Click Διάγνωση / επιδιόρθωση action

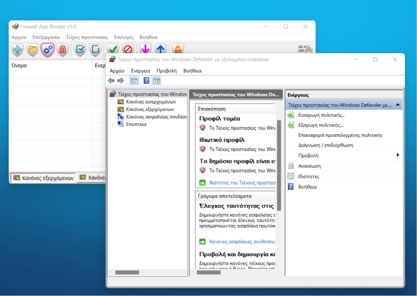pos(326,145)
